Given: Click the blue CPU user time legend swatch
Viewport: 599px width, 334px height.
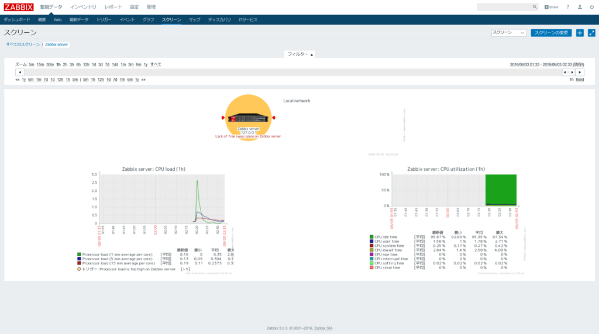Looking at the screenshot, I should click(371, 241).
